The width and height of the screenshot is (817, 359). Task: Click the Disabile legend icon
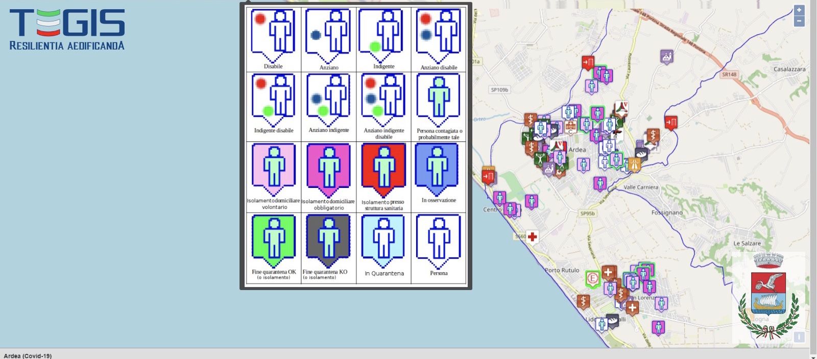pyautogui.click(x=273, y=35)
